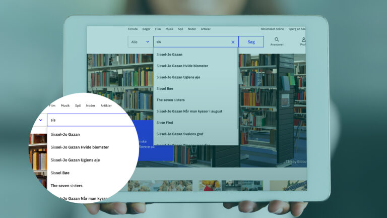Screen dimensions: 387x218
Task: Pick the Når man kysser i august suggestion on the tablet
Action: tap(189, 111)
